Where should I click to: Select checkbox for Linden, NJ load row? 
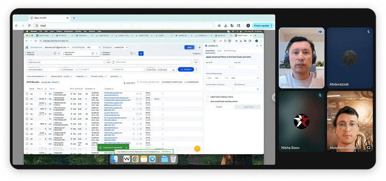[x=27, y=114]
